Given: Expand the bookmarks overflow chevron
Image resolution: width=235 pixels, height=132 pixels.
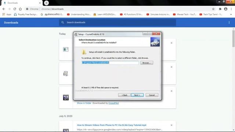Looking at the screenshot, I should 231,14.
